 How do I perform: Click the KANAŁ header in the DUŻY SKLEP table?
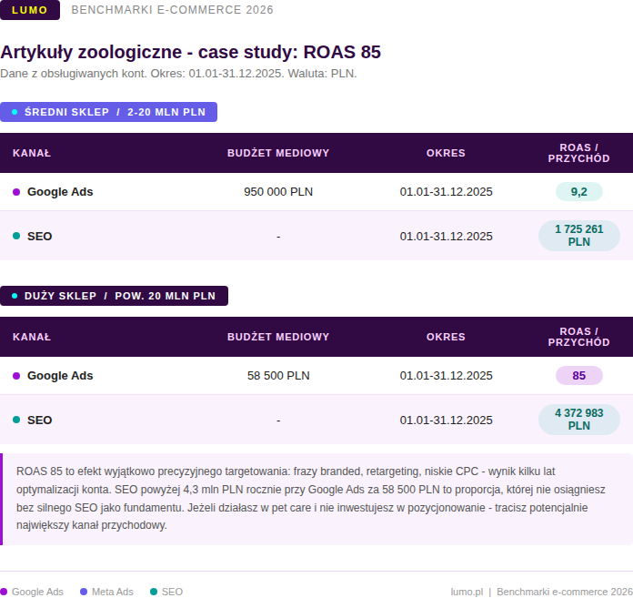32,337
